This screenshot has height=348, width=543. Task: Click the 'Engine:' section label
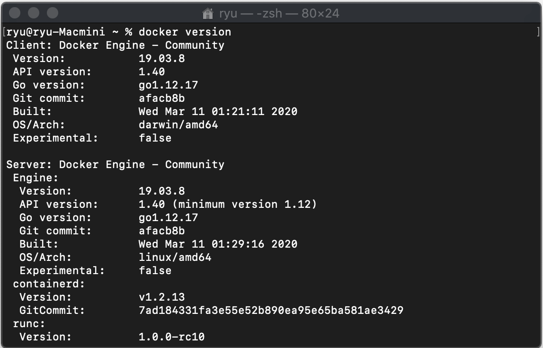point(36,178)
